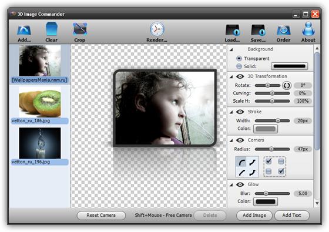Click the Curving value field 0%
This screenshot has width=329, height=232.
(303, 93)
